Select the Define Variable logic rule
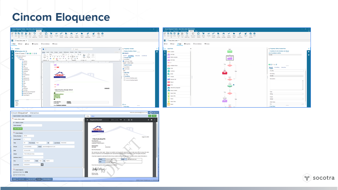The width and height of the screenshot is (338, 190). point(179,57)
